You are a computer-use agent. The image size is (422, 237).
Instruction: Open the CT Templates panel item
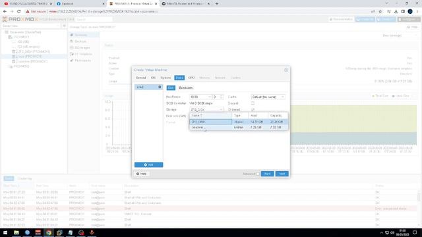(83, 54)
